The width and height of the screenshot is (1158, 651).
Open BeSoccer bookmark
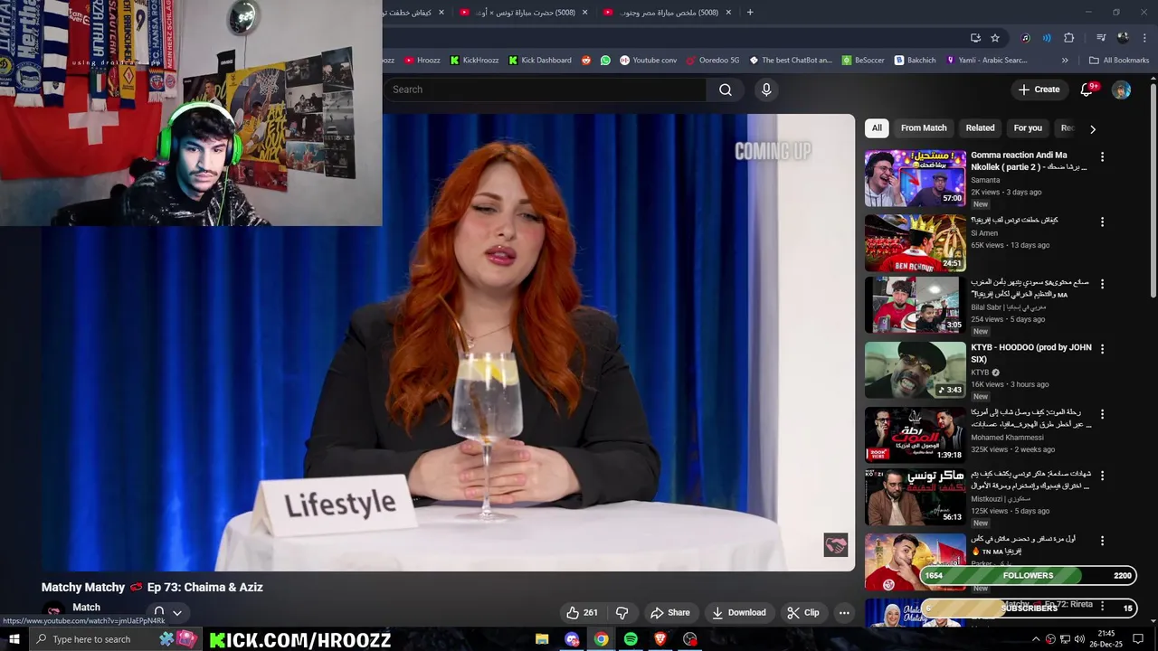click(863, 61)
